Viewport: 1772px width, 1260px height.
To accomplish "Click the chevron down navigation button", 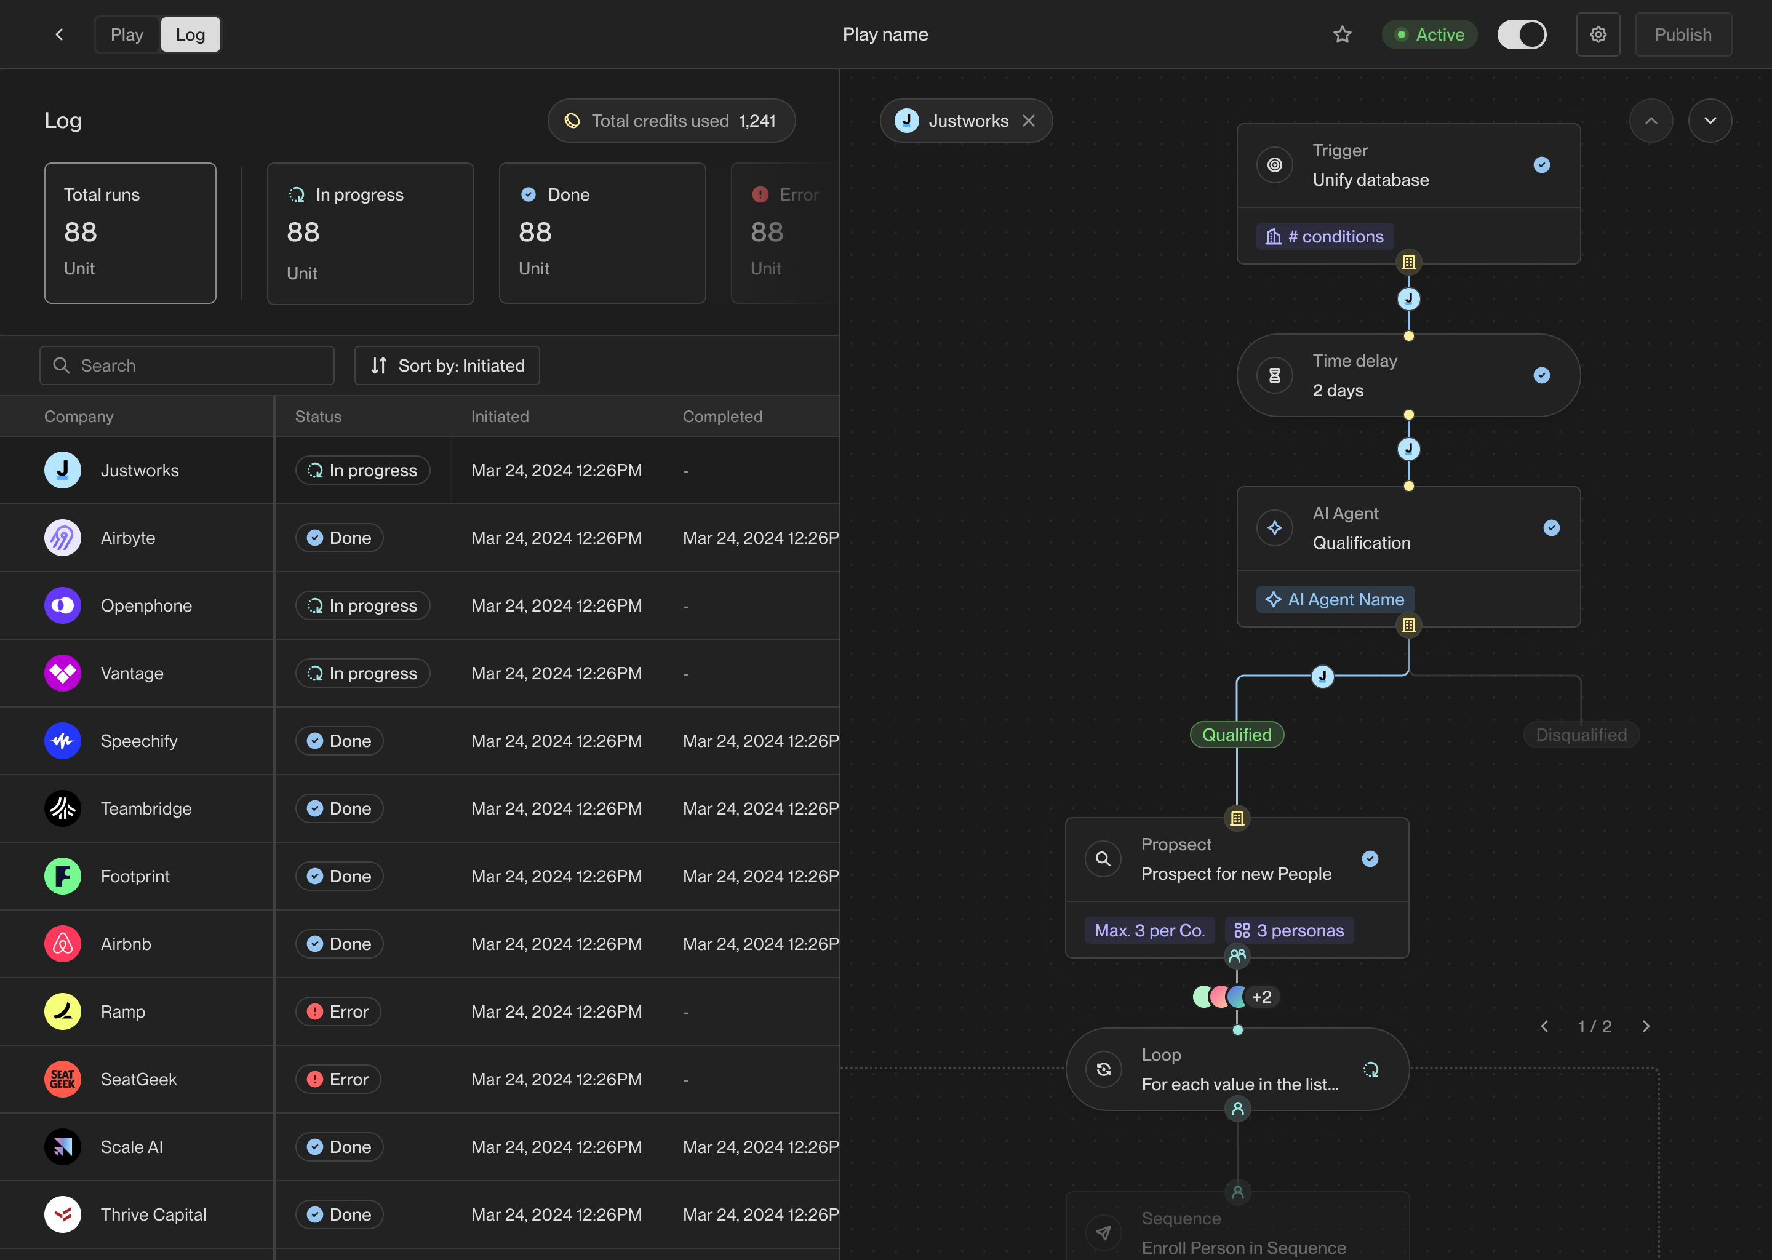I will point(1710,121).
